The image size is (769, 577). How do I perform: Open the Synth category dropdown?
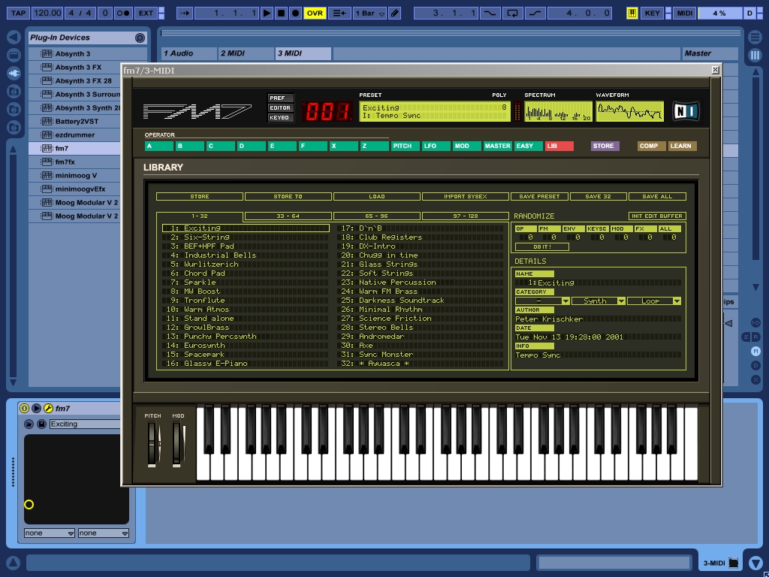point(599,301)
